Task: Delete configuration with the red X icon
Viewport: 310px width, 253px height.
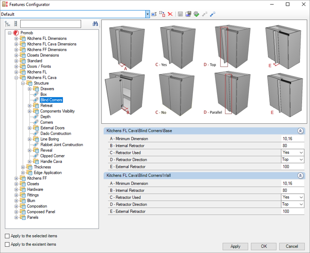Action: click(170, 14)
